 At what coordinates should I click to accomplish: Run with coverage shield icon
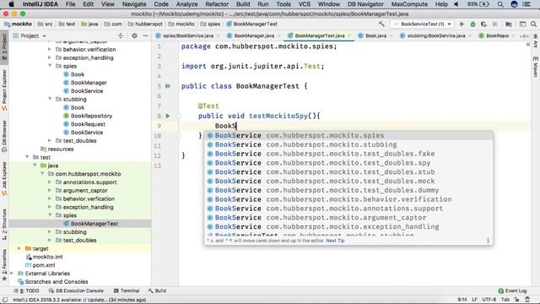[483, 24]
